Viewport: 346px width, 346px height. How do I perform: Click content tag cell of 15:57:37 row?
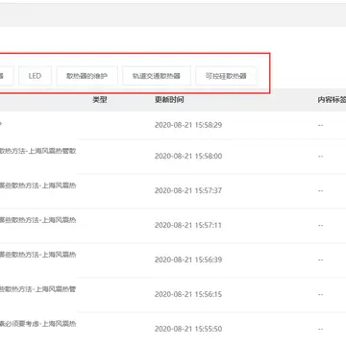[321, 190]
